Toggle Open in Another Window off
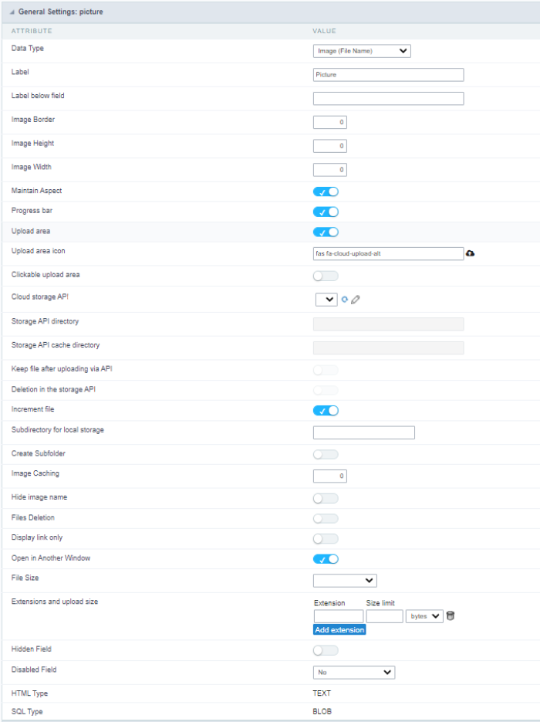Screen dimensions: 540x722 click(326, 559)
